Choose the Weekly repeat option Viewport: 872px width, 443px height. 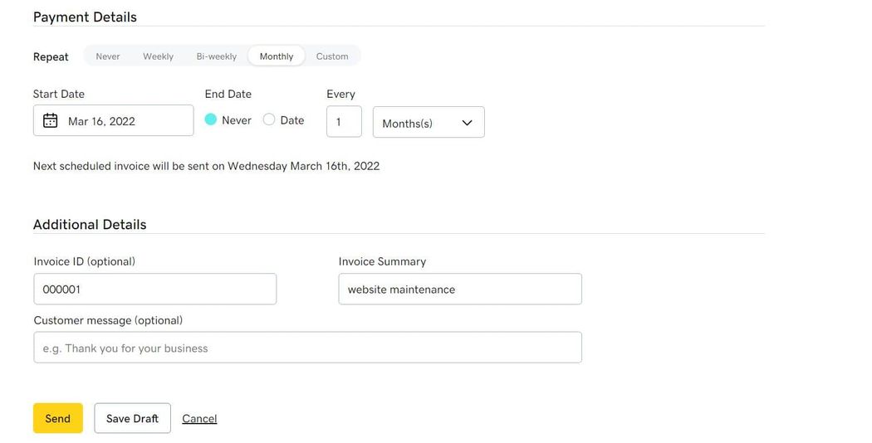[158, 56]
